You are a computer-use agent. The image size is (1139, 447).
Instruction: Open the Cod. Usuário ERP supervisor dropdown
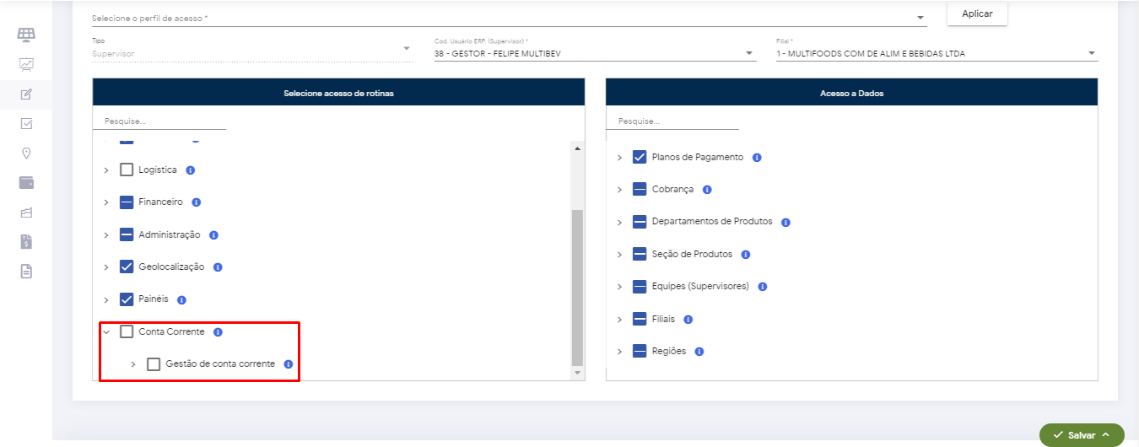tap(594, 53)
